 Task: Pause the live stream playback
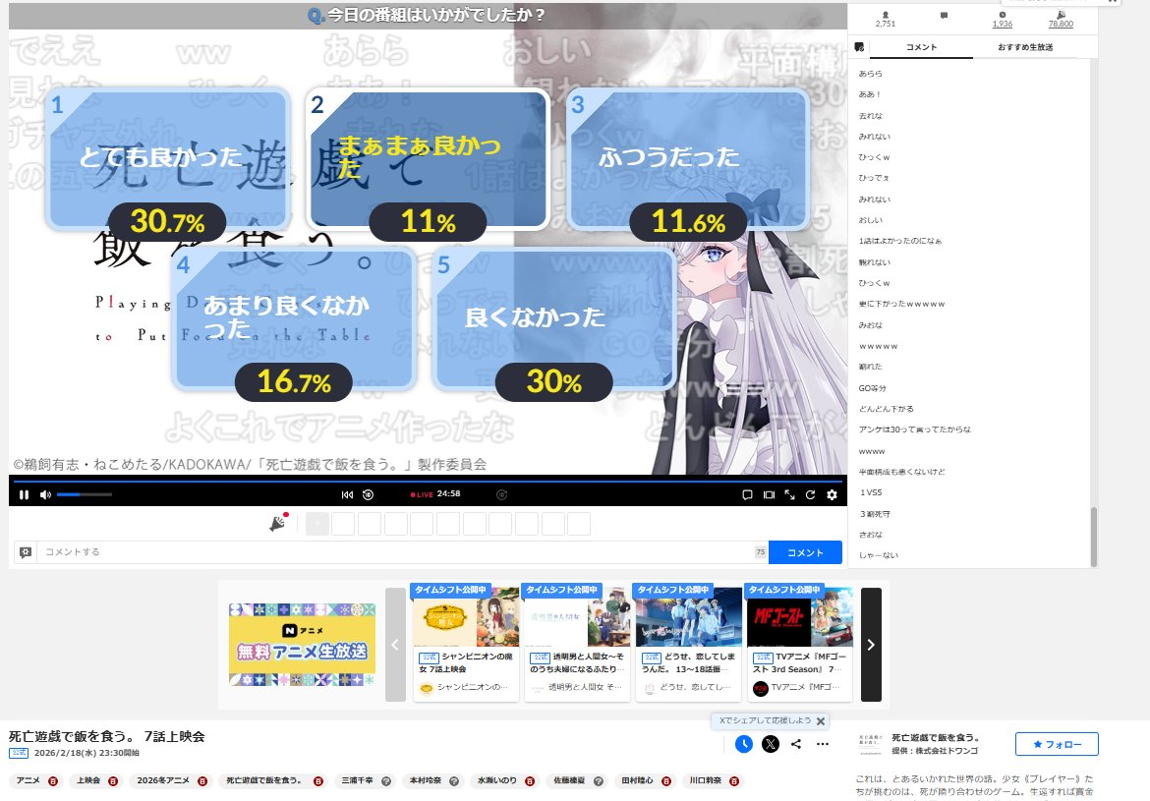point(24,495)
